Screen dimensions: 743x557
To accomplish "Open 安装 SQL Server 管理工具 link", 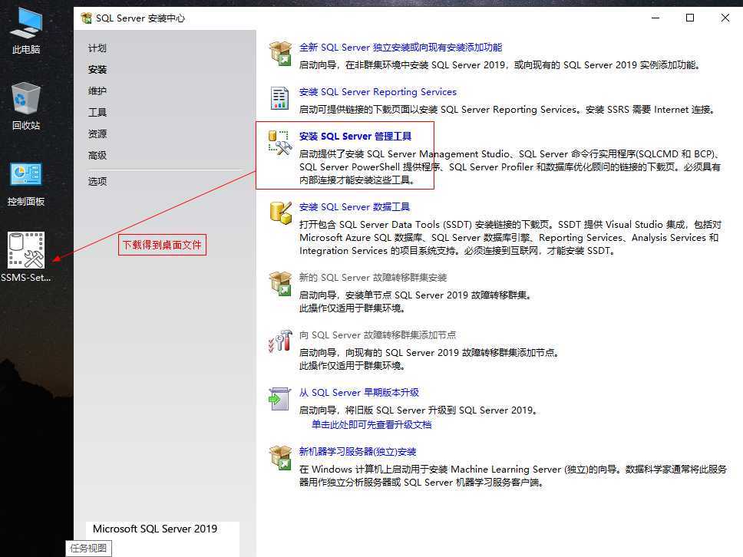I will point(355,137).
